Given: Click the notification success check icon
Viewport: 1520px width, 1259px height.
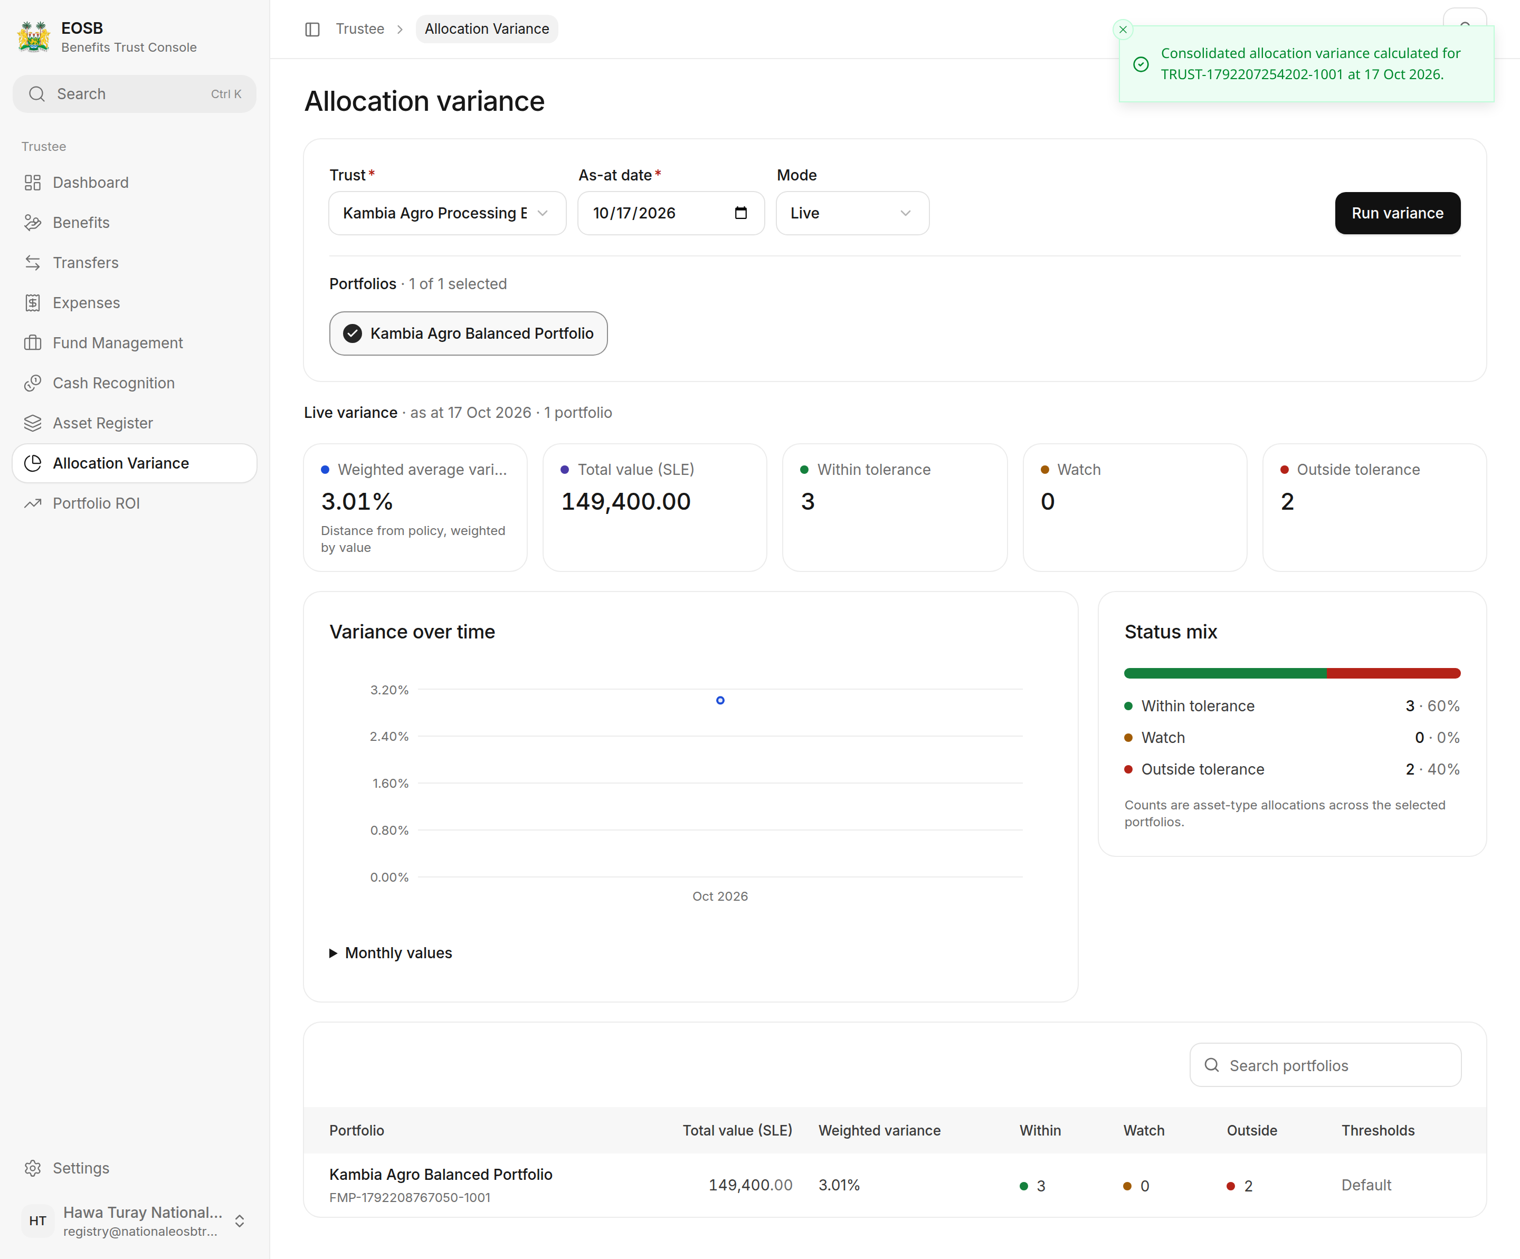Looking at the screenshot, I should [x=1141, y=64].
